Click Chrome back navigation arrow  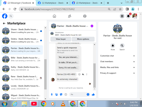4,9
